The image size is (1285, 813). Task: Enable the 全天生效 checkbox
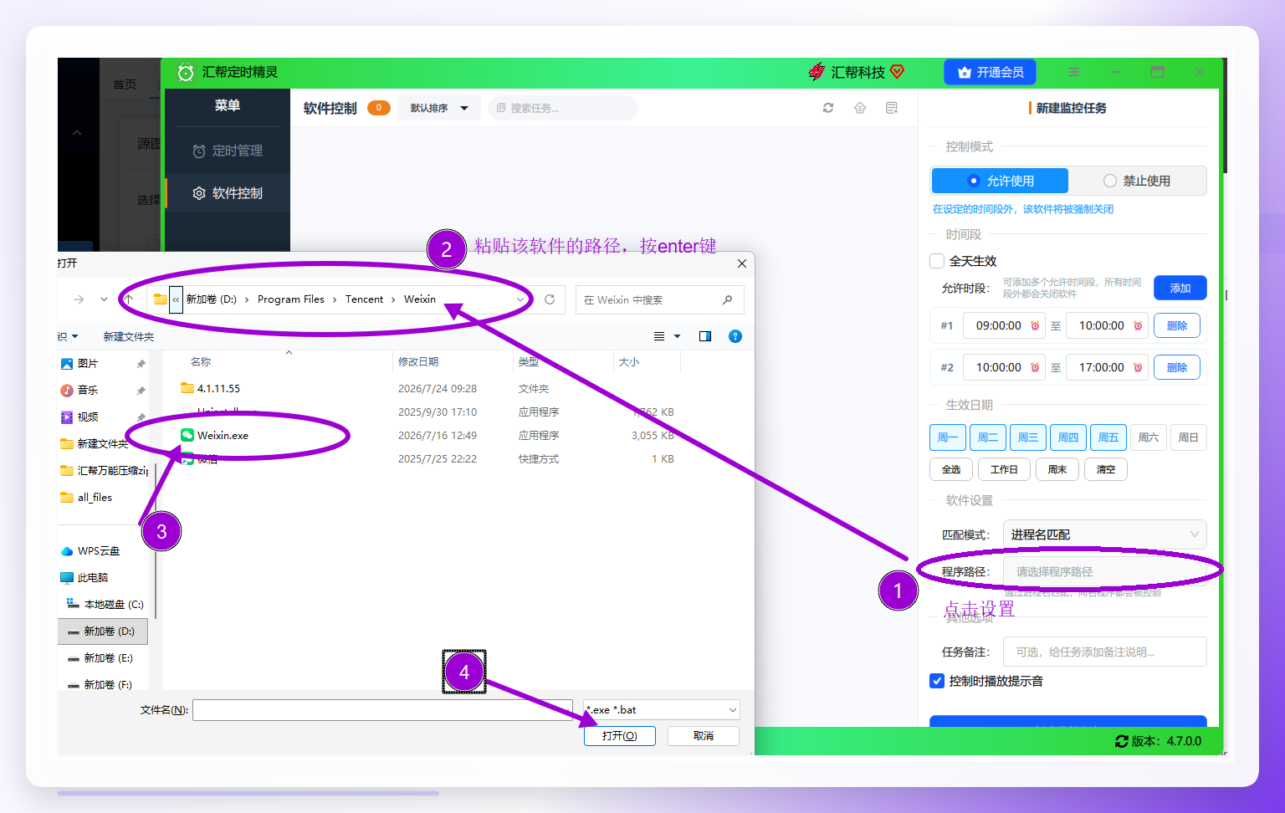click(938, 261)
